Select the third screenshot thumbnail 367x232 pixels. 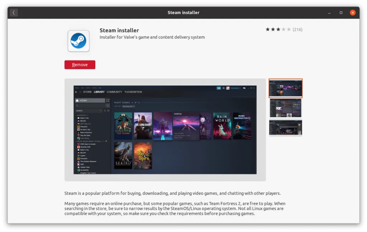tap(286, 127)
